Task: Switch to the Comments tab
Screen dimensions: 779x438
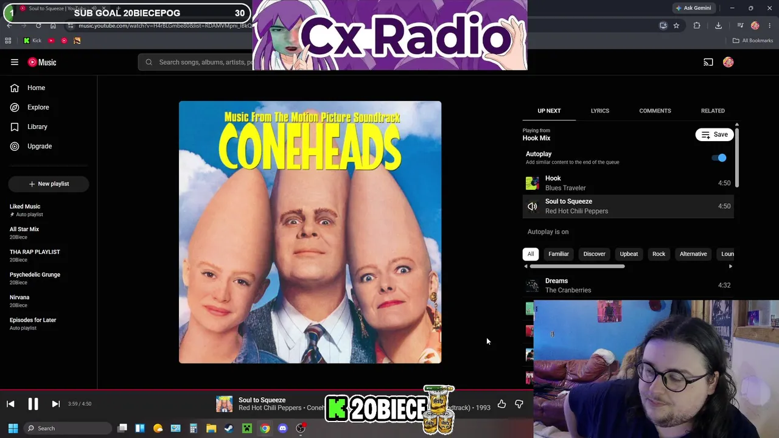Action: [655, 111]
